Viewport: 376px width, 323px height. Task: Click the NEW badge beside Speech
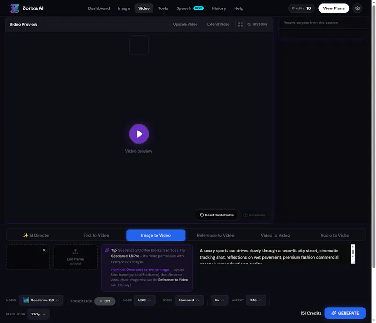pyautogui.click(x=198, y=8)
